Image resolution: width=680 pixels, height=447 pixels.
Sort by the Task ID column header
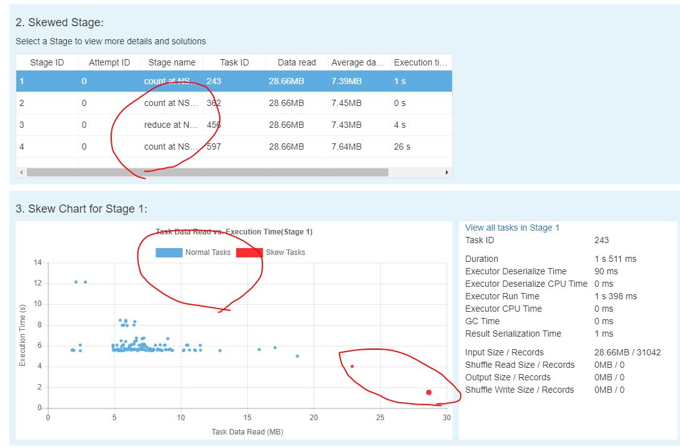point(234,62)
